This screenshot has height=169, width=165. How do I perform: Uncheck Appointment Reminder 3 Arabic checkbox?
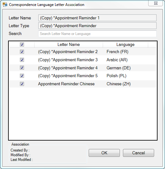(x=22, y=60)
